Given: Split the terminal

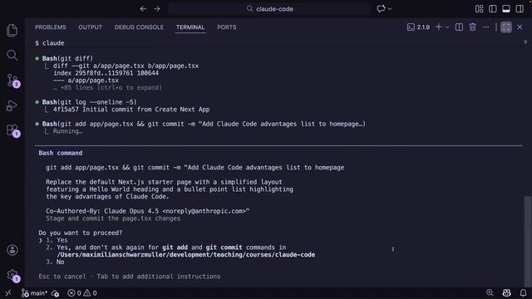Looking at the screenshot, I should [x=459, y=27].
